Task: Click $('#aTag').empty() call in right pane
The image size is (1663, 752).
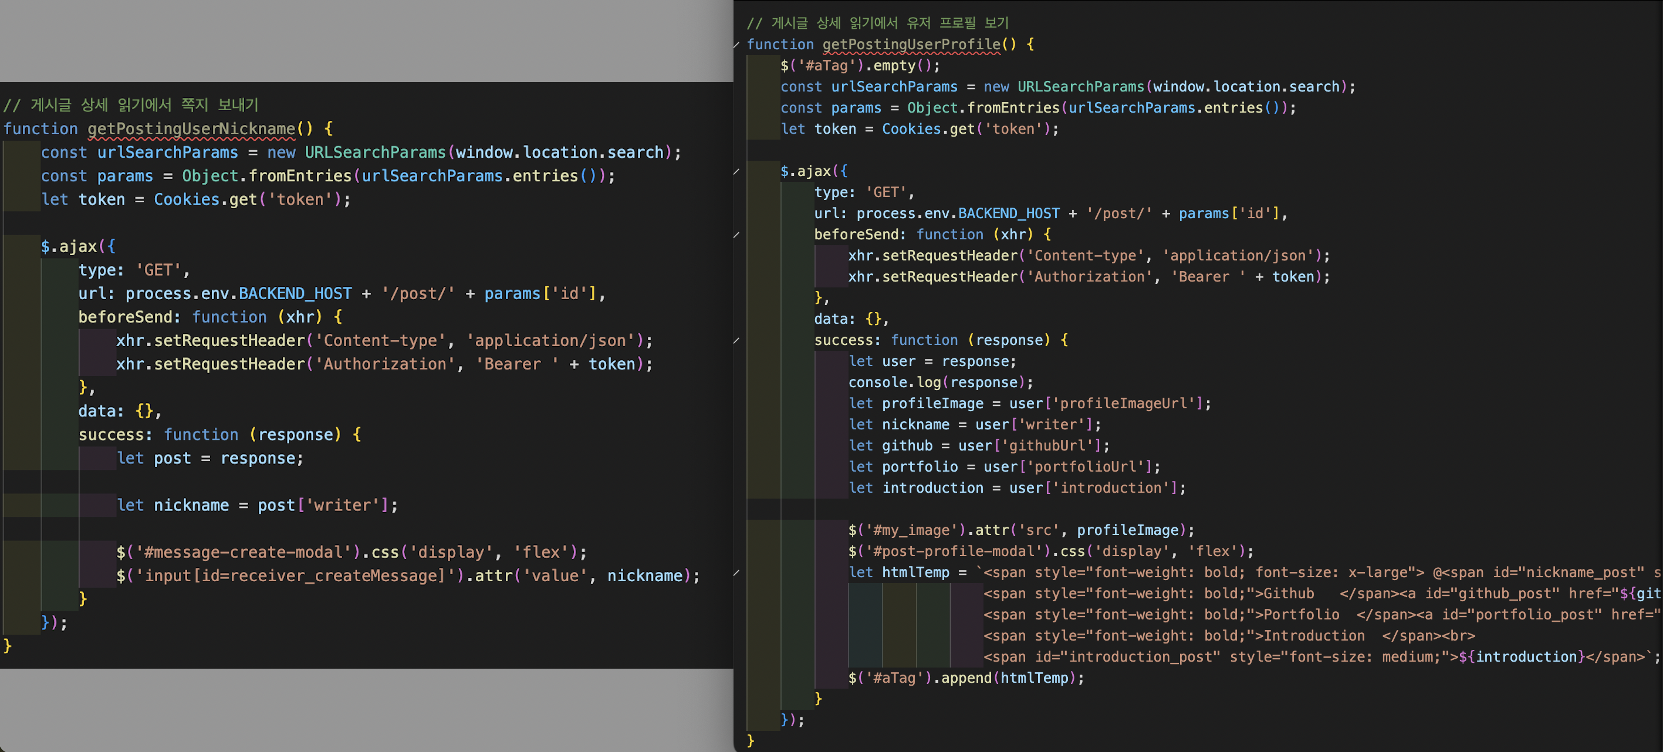Action: (x=859, y=65)
